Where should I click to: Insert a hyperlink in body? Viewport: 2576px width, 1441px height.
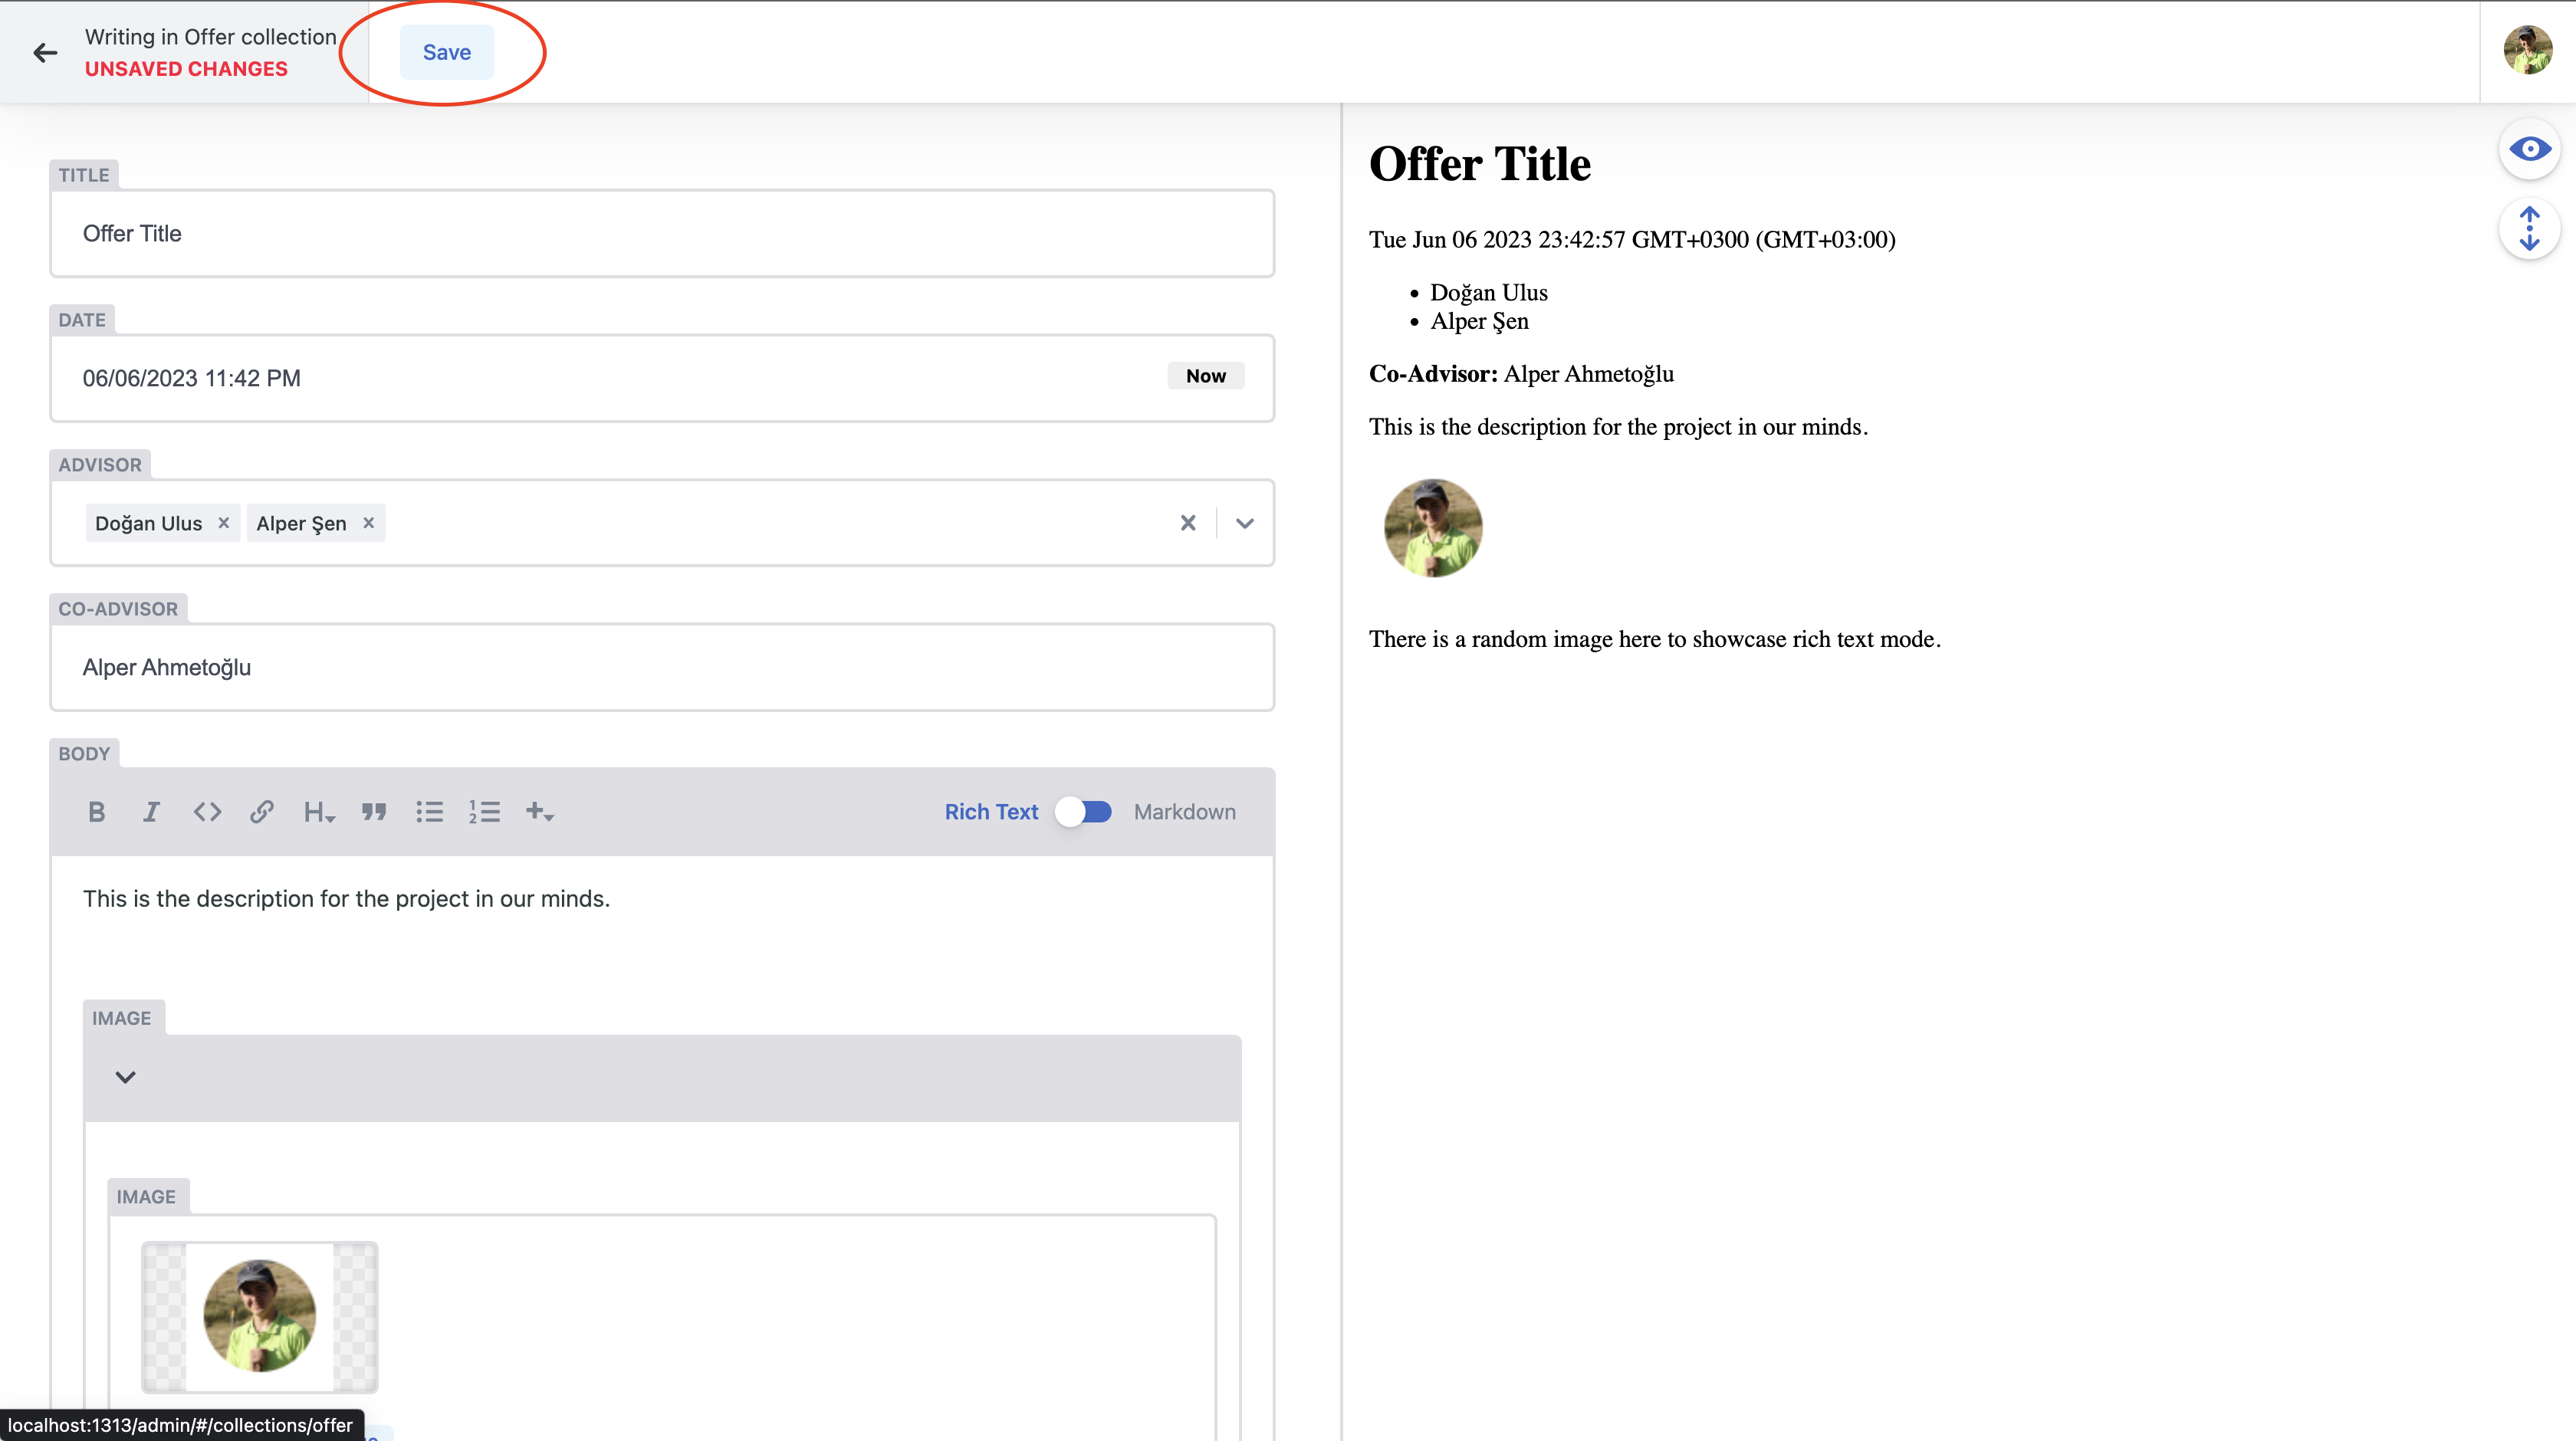(262, 812)
